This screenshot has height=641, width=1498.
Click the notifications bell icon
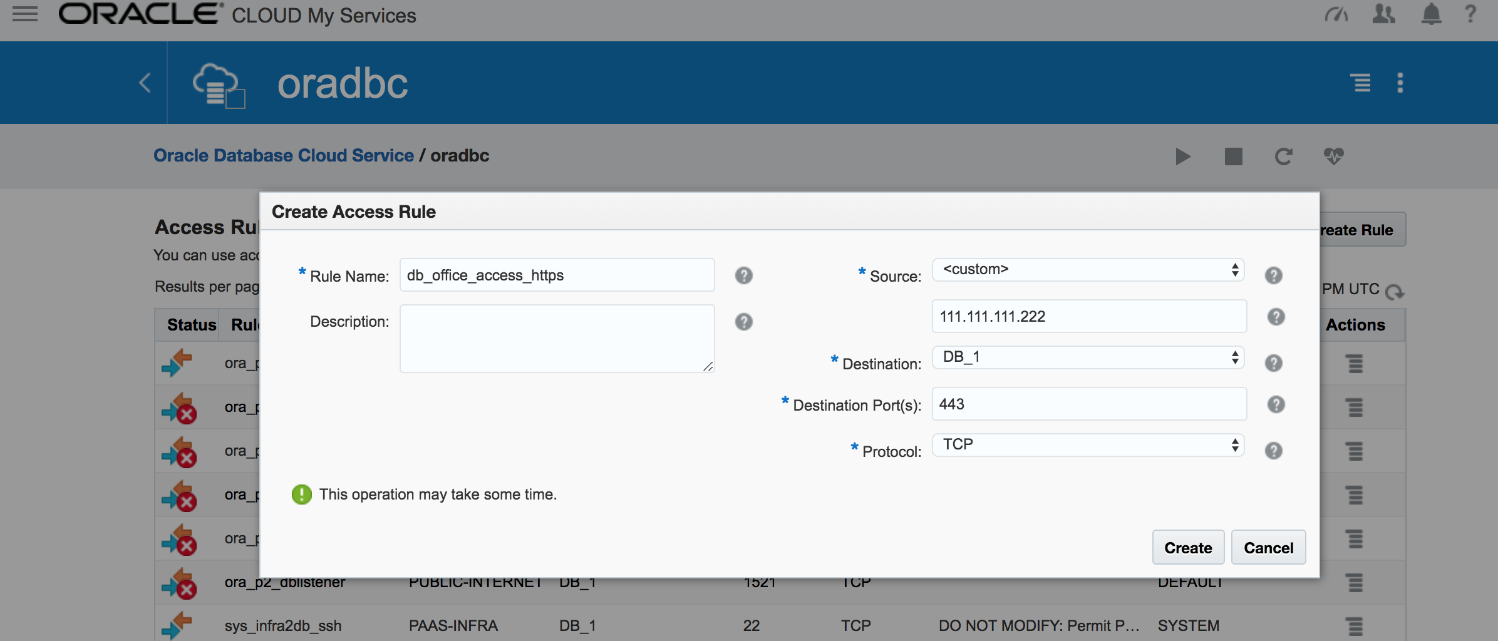[x=1431, y=14]
